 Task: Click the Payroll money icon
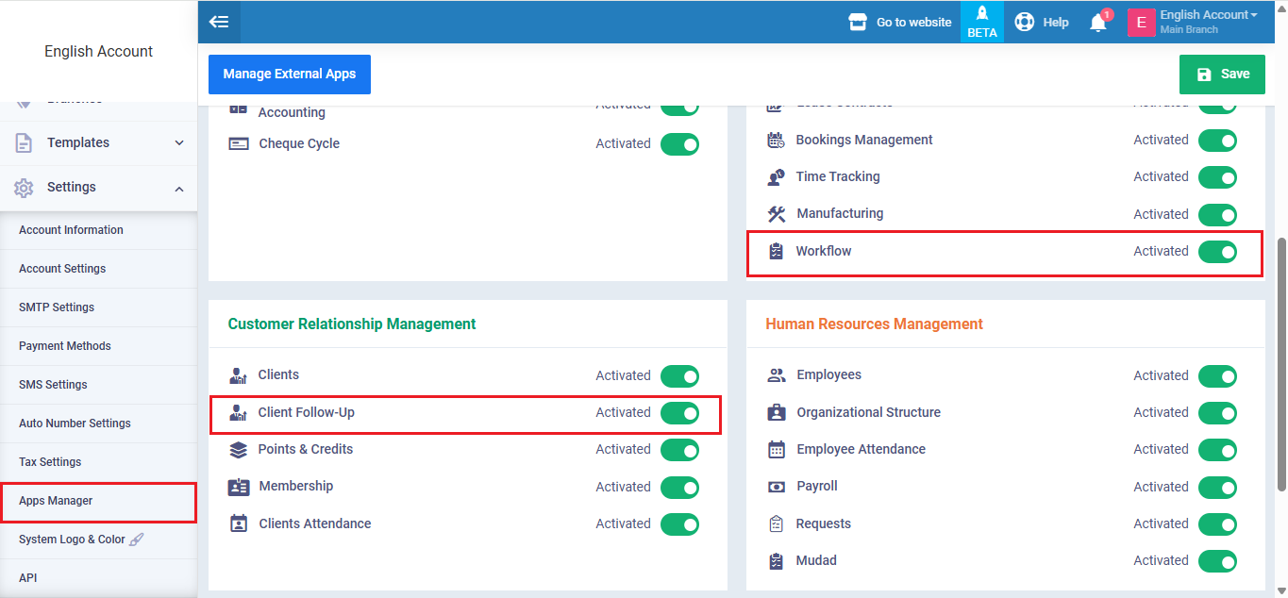(x=777, y=487)
